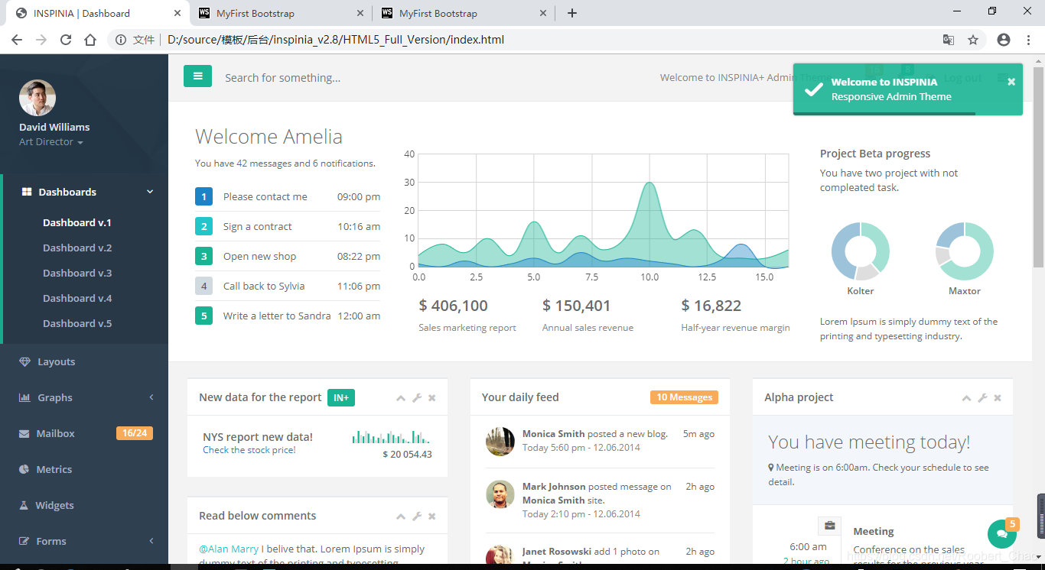The height and width of the screenshot is (570, 1045).
Task: Click the Metrics pie chart icon
Action: 24,469
